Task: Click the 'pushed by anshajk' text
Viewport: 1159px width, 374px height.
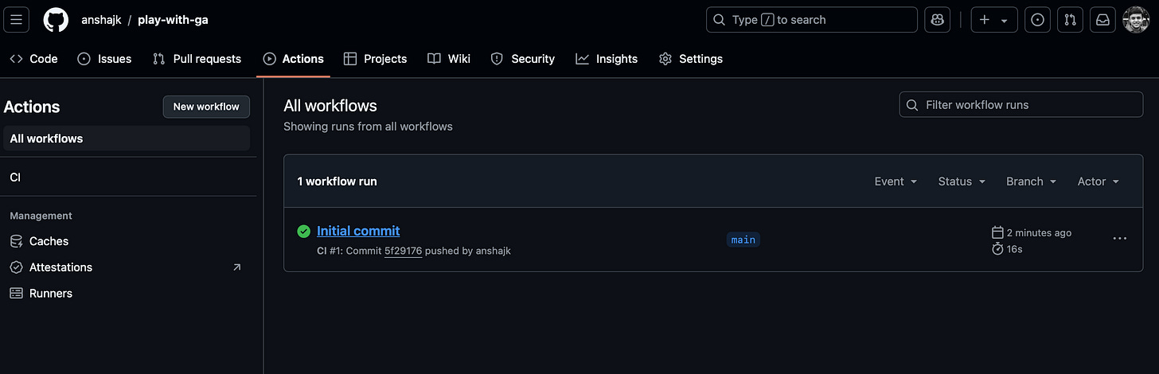Action: [468, 251]
